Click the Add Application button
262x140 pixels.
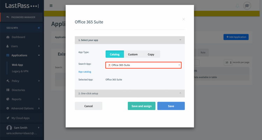click(x=236, y=37)
